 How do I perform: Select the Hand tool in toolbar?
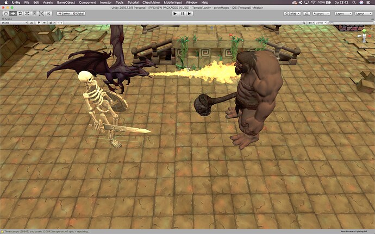pos(5,13)
